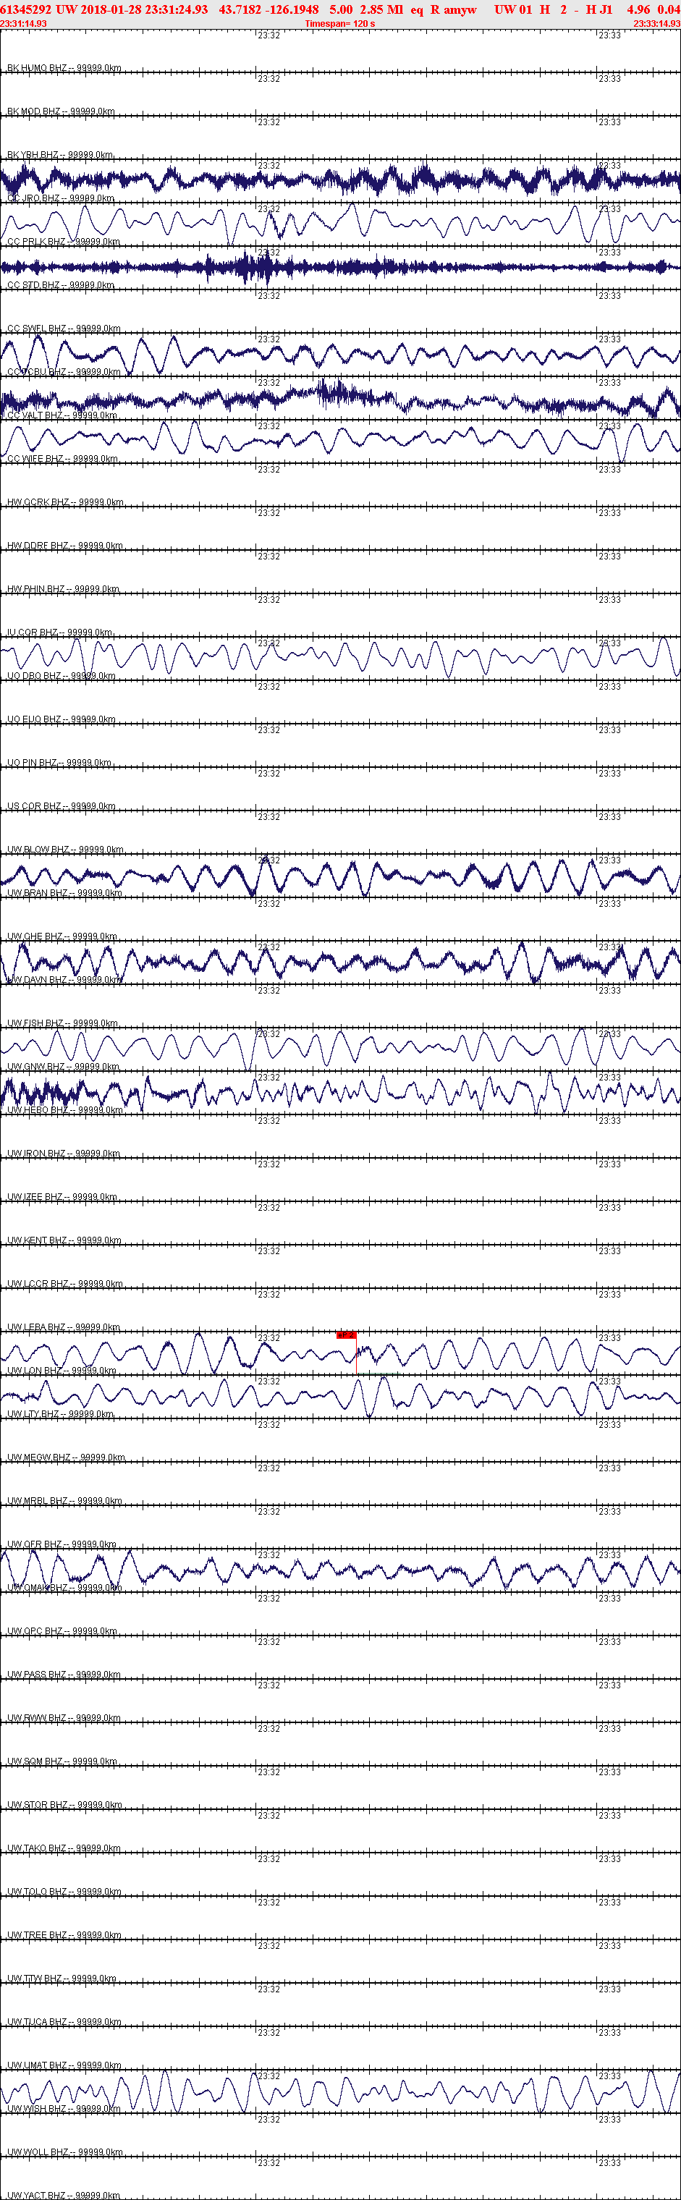Select the UW OFR BHZ station label
The height and width of the screenshot is (2200, 681).
(62, 1544)
